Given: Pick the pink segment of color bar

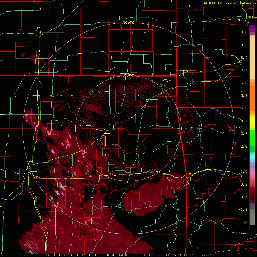Looking at the screenshot, I should pyautogui.click(x=252, y=173).
